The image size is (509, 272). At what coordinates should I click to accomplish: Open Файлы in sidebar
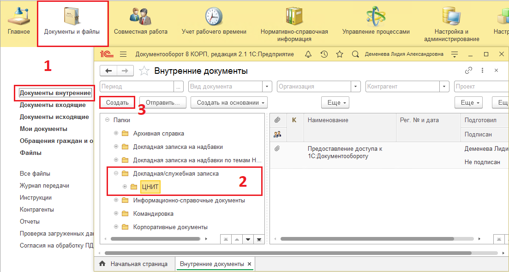click(30, 153)
